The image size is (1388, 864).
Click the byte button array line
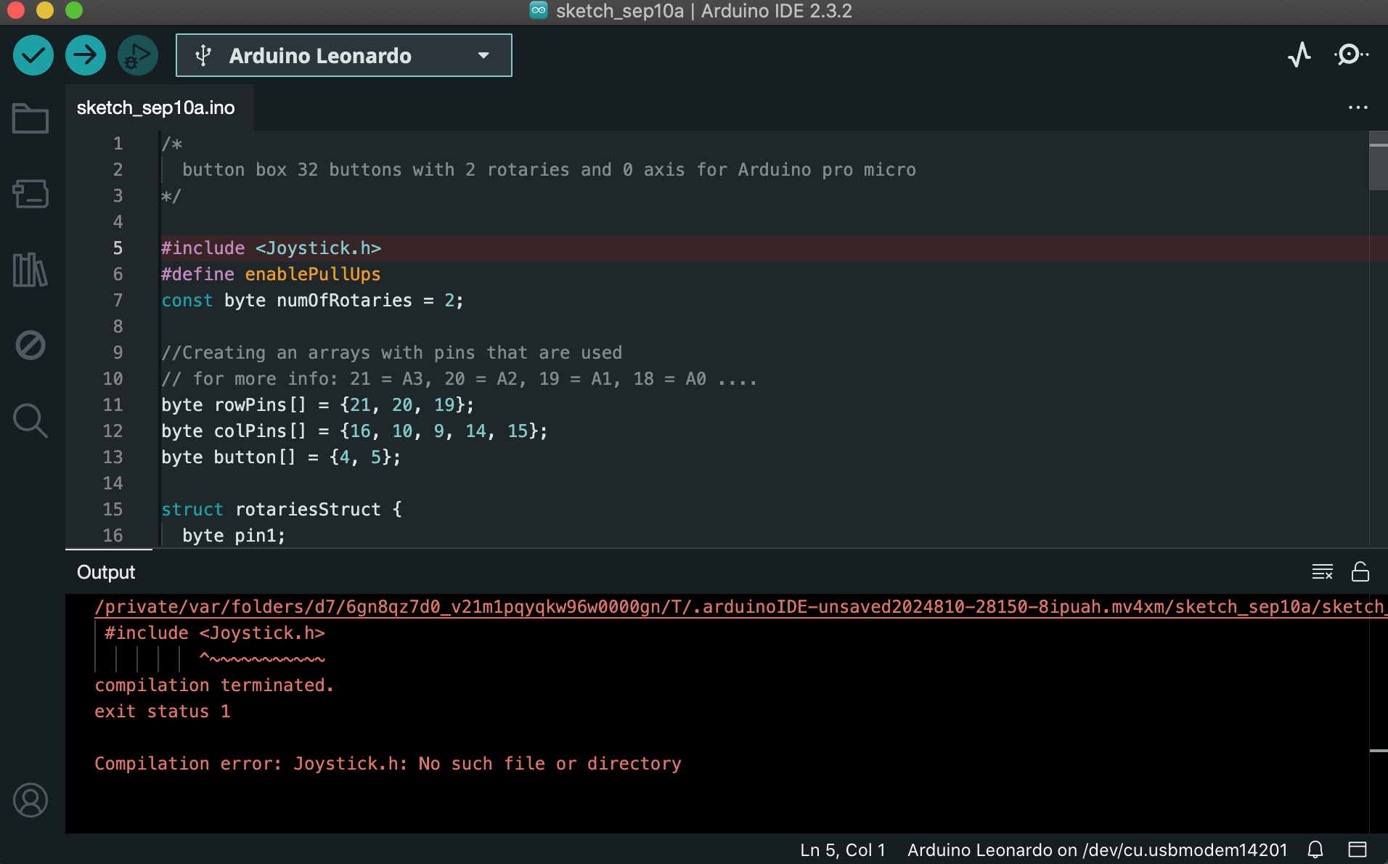click(x=281, y=457)
